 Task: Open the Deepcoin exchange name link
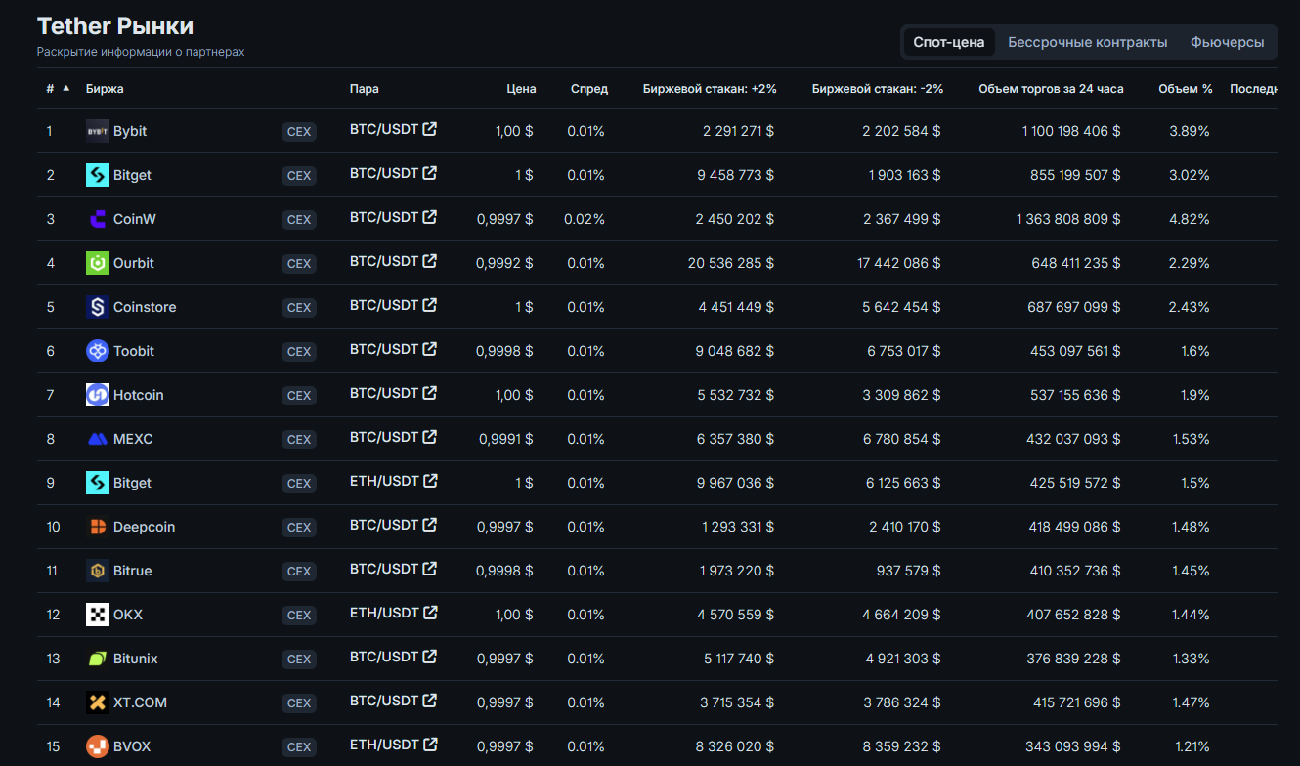point(145,527)
